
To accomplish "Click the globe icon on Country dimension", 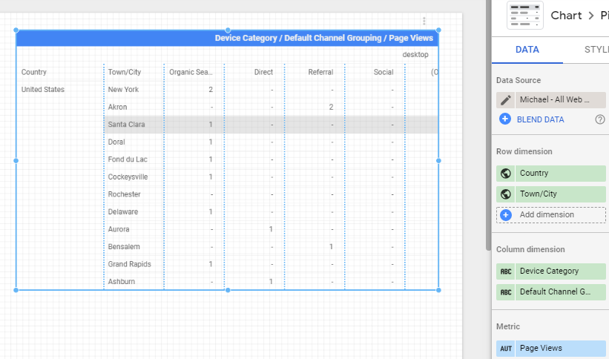I will [x=505, y=174].
